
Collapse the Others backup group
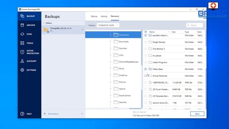point(44,23)
